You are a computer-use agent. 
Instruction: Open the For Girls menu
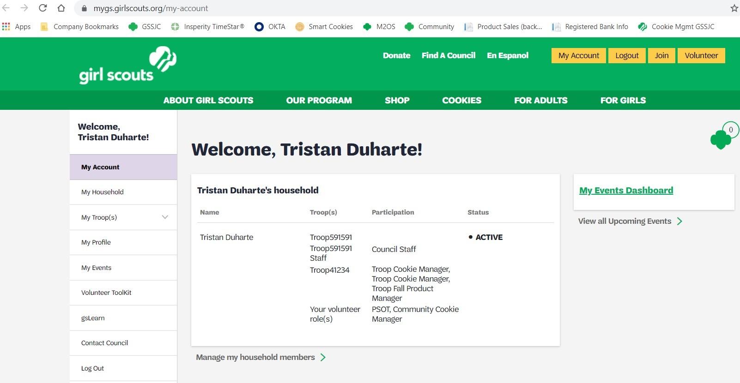click(x=623, y=100)
